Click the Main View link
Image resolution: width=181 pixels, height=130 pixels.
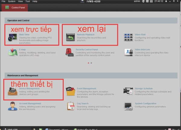(x=24, y=34)
